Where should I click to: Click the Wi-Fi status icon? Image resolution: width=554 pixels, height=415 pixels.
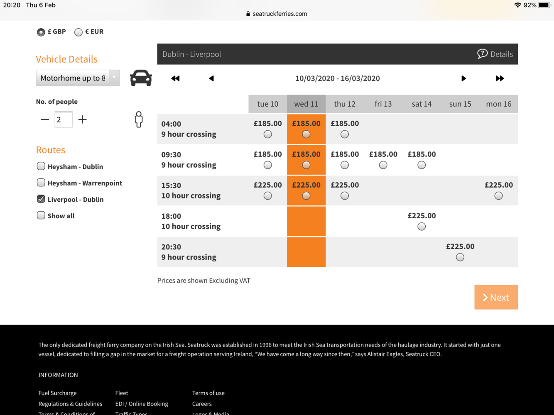[x=517, y=5]
